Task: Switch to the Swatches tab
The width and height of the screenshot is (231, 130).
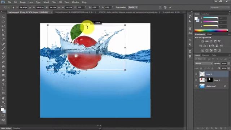Action: pyautogui.click(x=205, y=14)
